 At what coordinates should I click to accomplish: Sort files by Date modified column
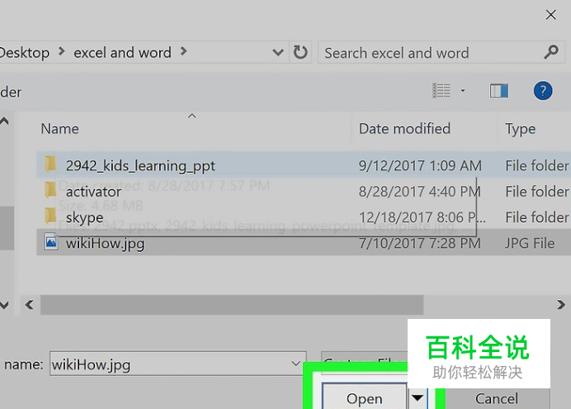pyautogui.click(x=404, y=129)
